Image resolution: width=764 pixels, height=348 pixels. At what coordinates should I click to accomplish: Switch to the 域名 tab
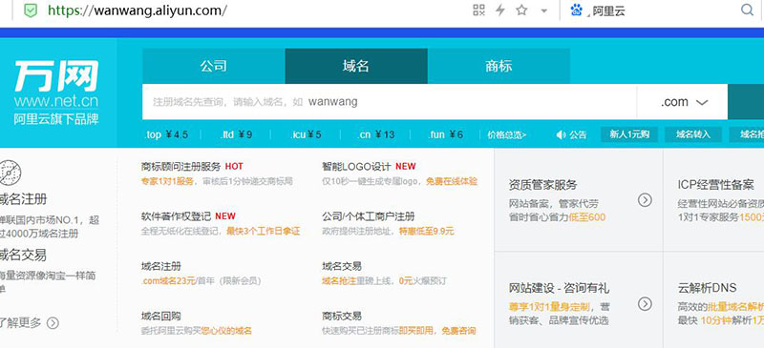pyautogui.click(x=356, y=66)
